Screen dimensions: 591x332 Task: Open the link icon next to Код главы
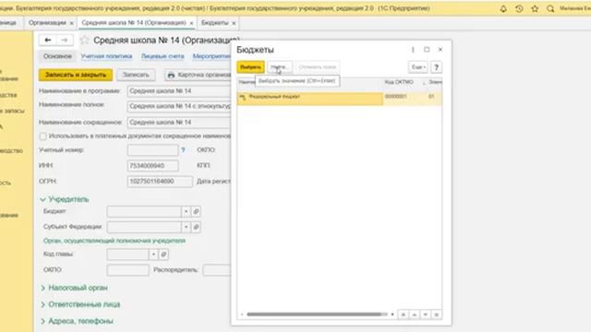pyautogui.click(x=163, y=255)
